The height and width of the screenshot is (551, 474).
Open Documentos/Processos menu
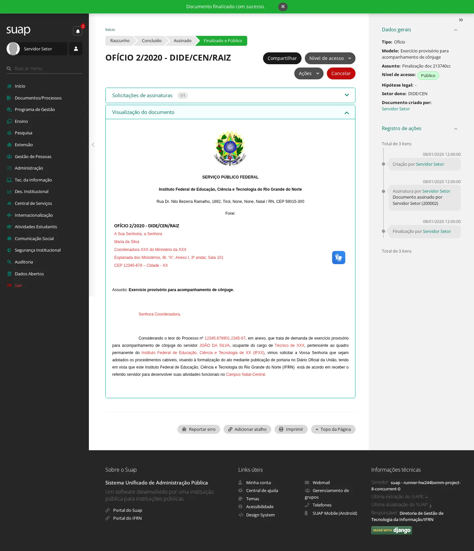[x=44, y=98]
